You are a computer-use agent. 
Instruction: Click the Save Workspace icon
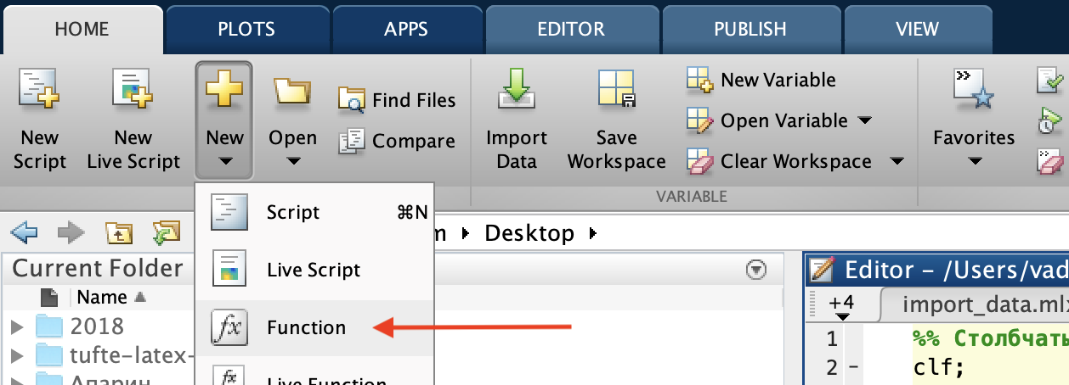[616, 90]
